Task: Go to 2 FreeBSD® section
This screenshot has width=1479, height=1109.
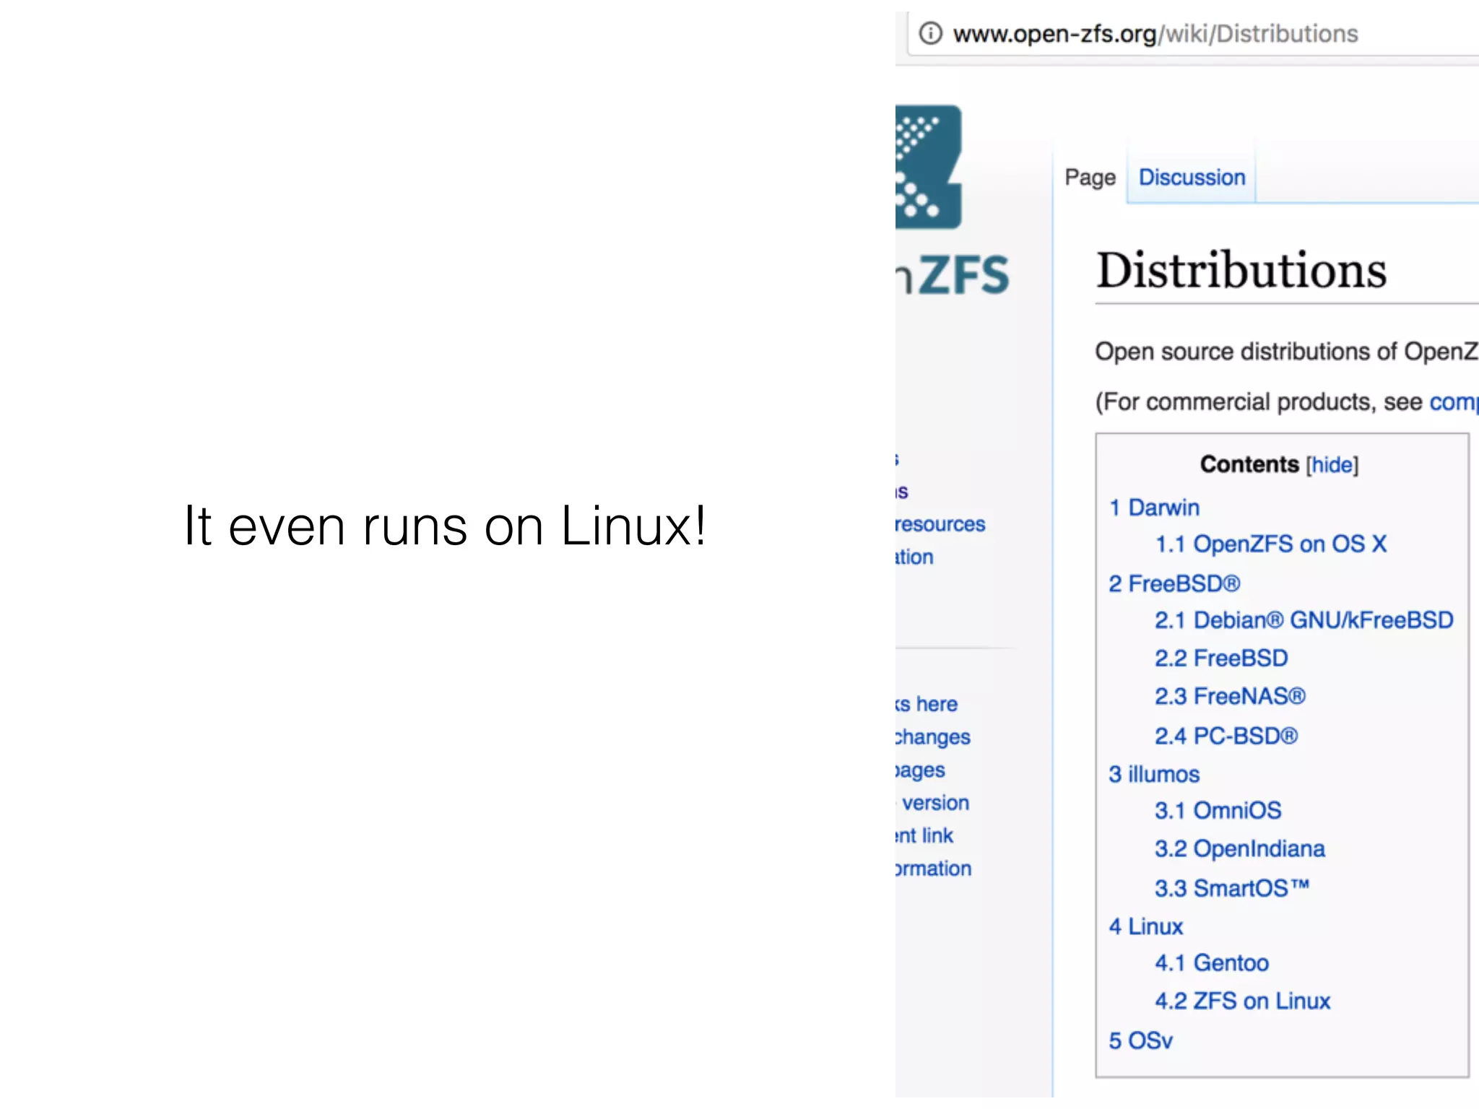Action: point(1174,583)
